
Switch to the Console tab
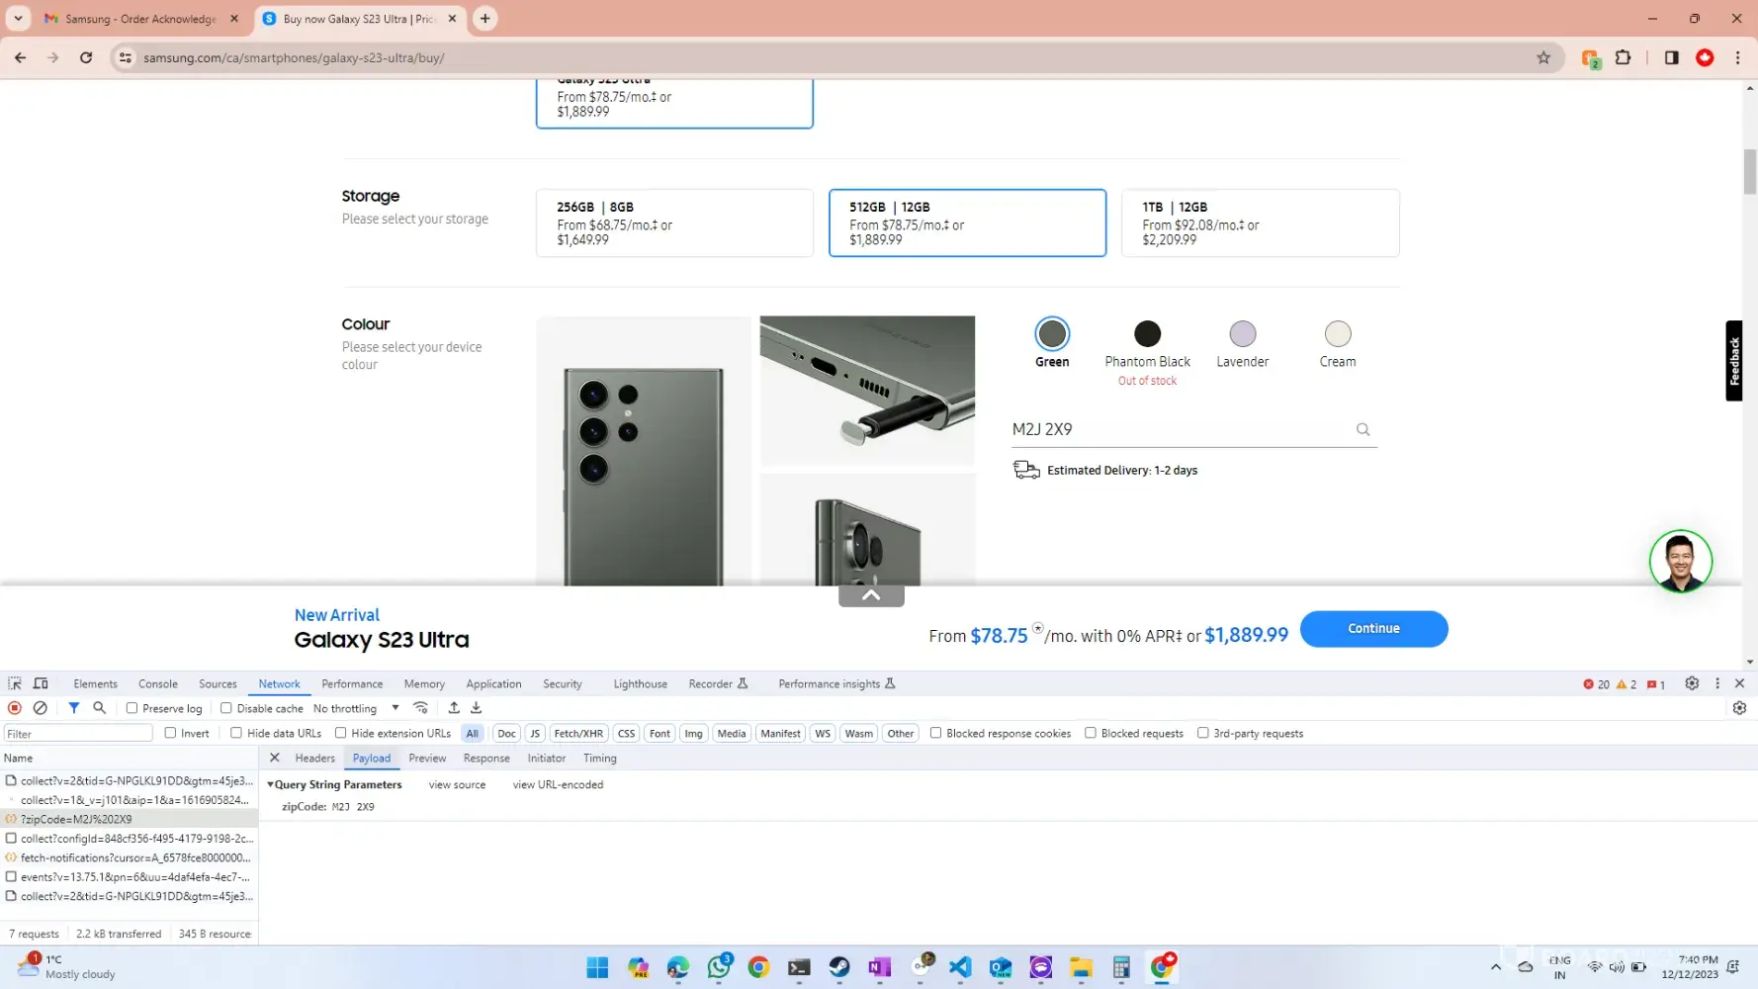tap(158, 683)
